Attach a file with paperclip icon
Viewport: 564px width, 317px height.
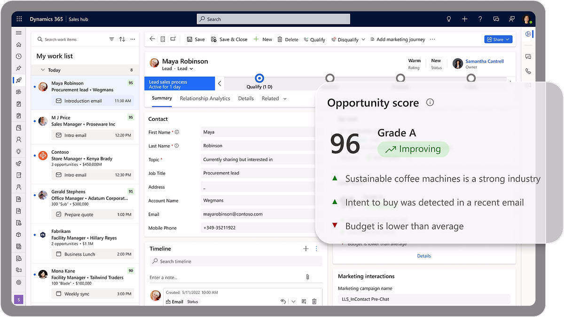point(307,277)
